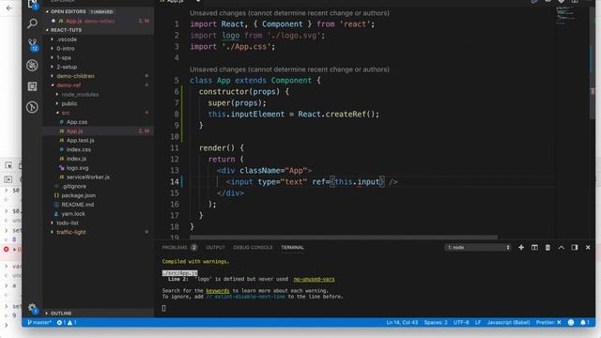Open index.js file

point(76,159)
